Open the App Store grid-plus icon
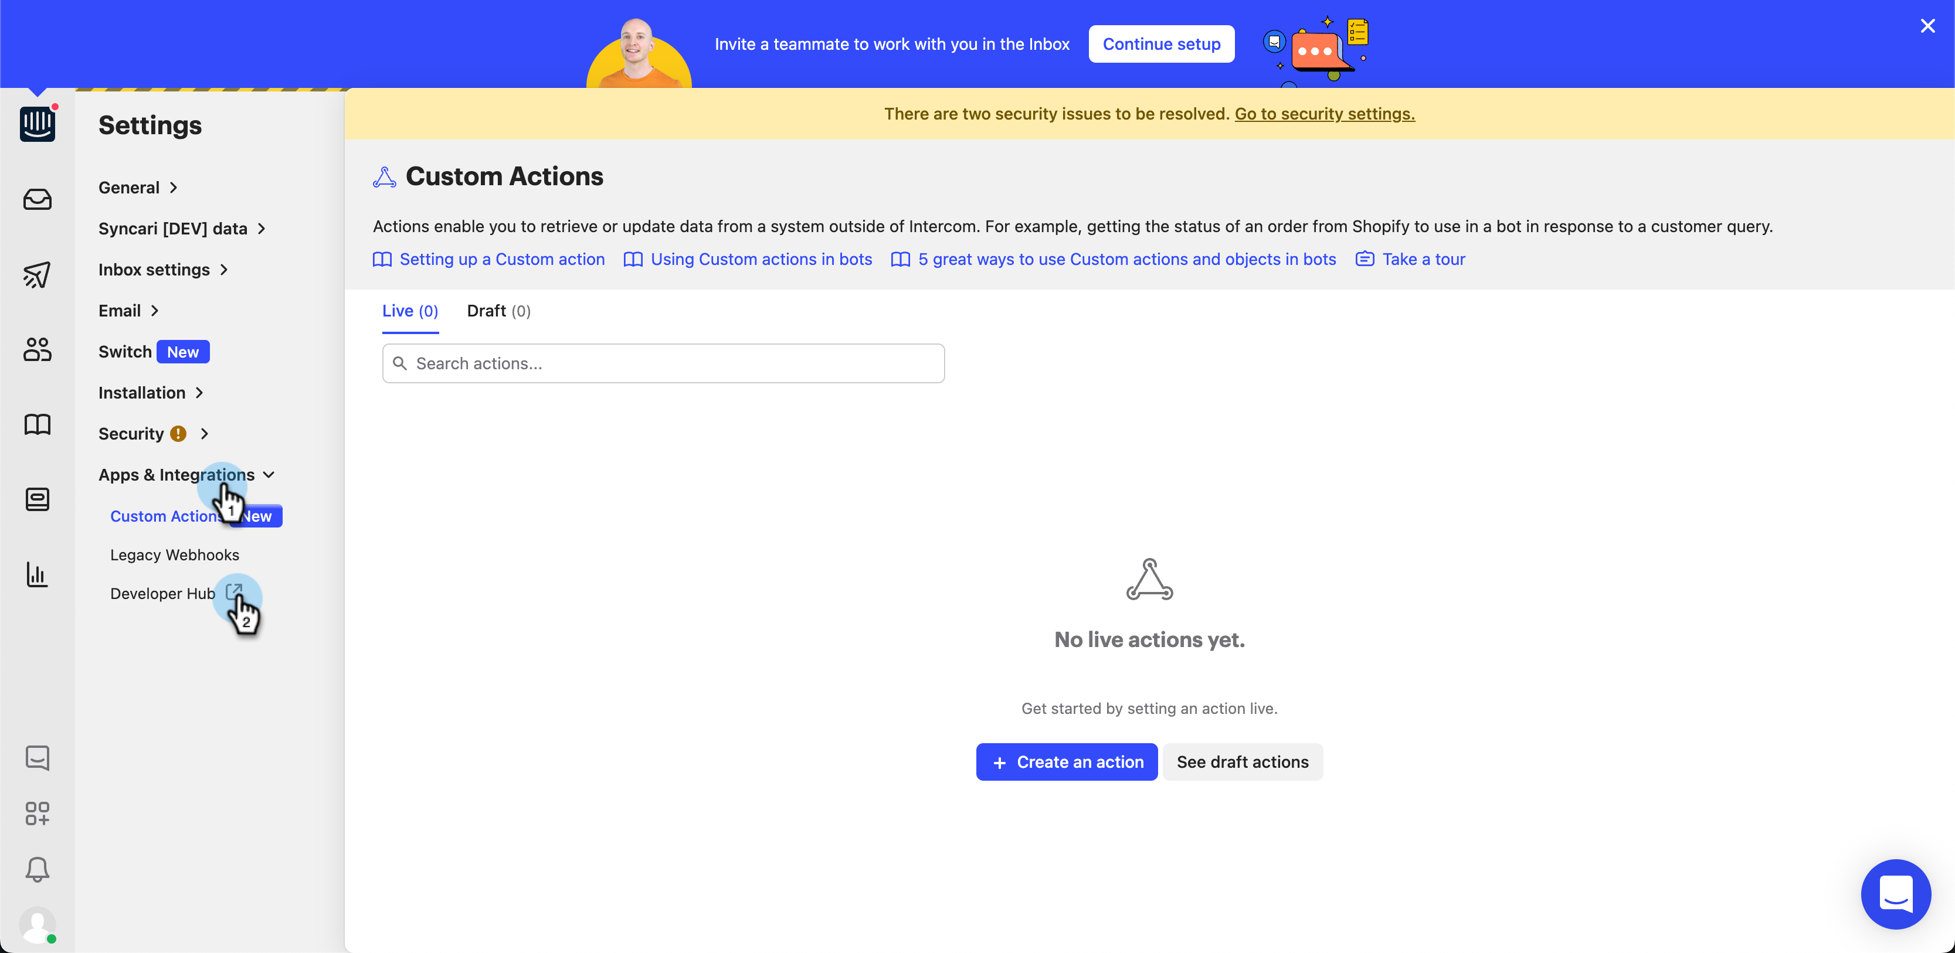Screen dimensions: 1955x953 coord(37,814)
